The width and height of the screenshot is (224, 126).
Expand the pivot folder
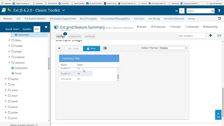pos(6,118)
